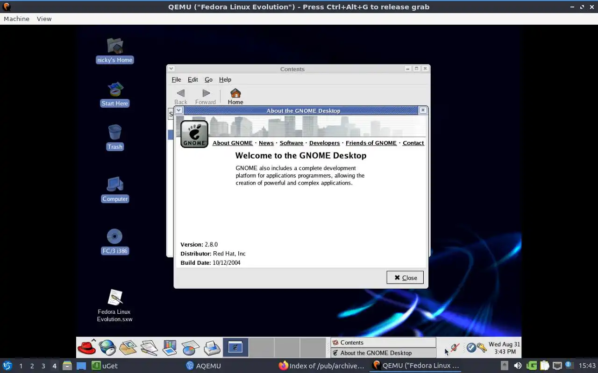Screen dimensions: 598x373
Task: Click the host notification tray icon
Action: pyautogui.click(x=569, y=365)
